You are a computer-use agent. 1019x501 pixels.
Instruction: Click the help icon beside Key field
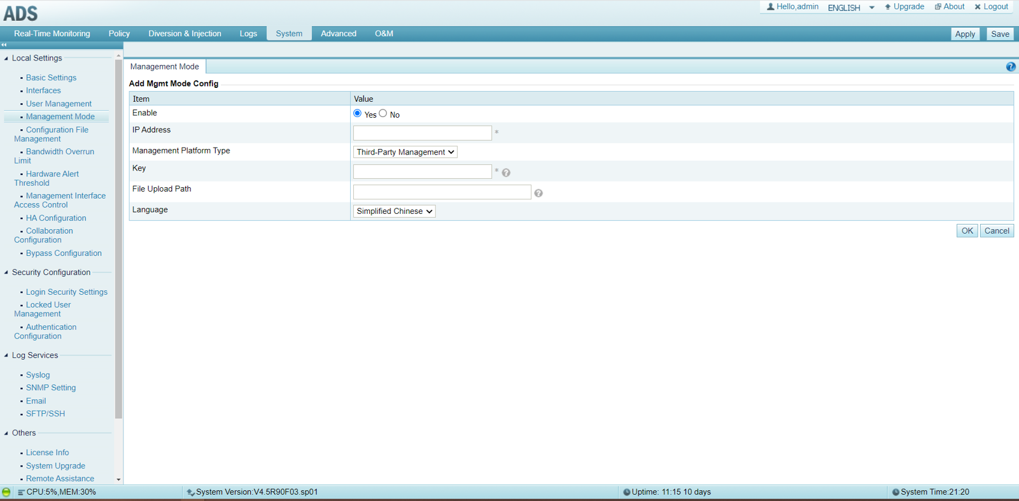(x=506, y=173)
